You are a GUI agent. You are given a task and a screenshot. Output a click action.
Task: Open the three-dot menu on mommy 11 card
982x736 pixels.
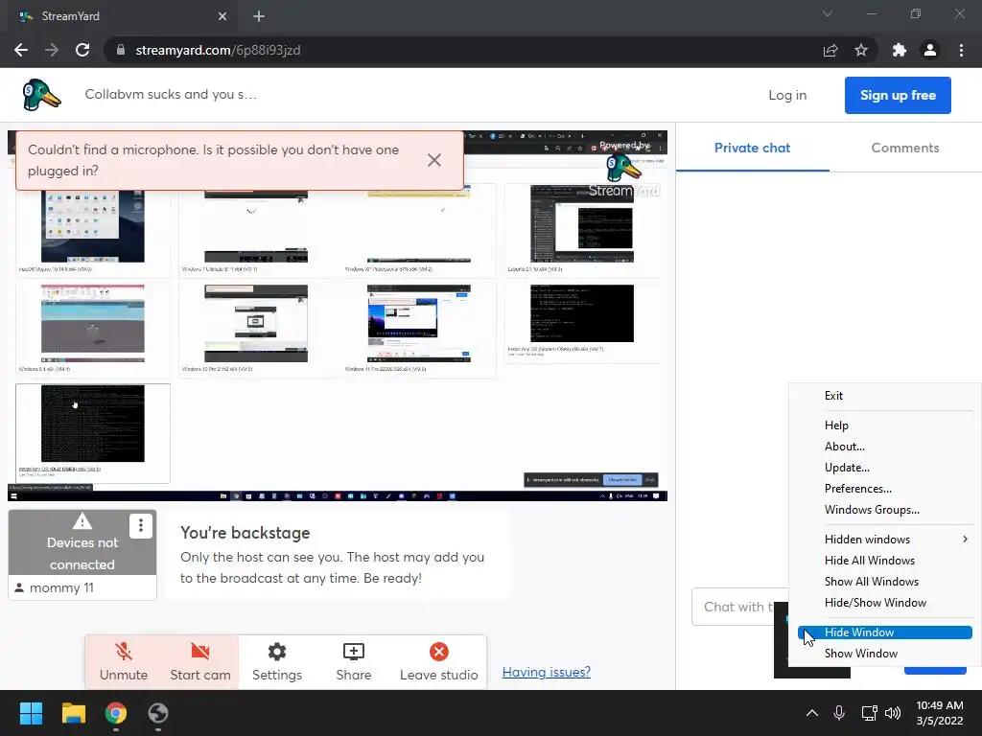tap(141, 526)
